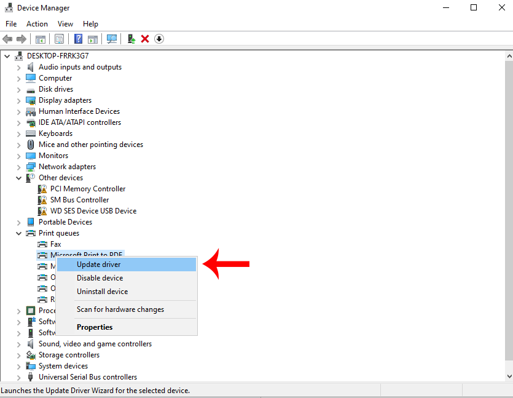The width and height of the screenshot is (513, 398).
Task: Choose Update driver from the context menu
Action: (x=99, y=265)
